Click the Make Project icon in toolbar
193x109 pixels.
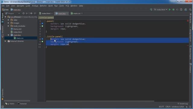151,9
